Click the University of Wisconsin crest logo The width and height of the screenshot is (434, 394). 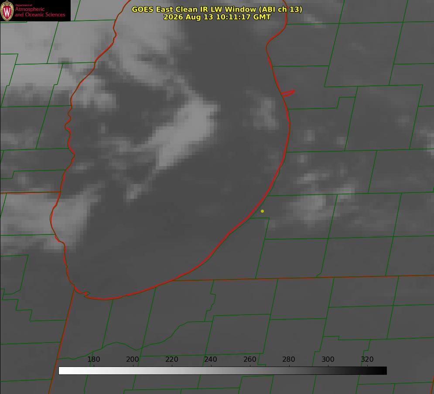7,10
